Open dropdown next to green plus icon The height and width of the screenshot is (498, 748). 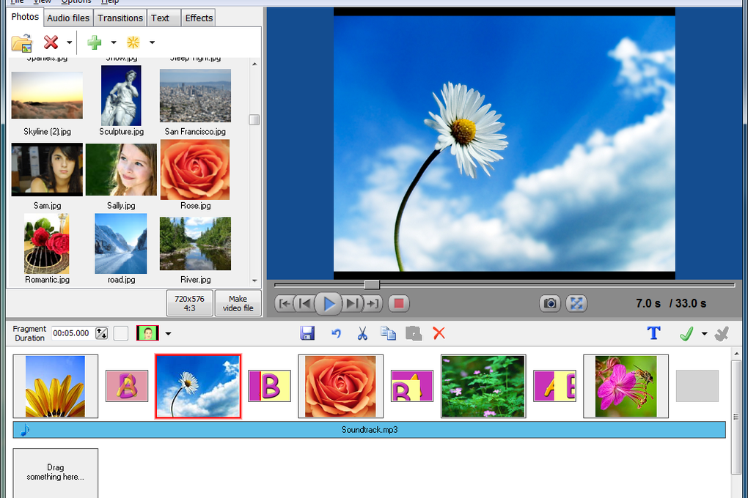pyautogui.click(x=114, y=42)
